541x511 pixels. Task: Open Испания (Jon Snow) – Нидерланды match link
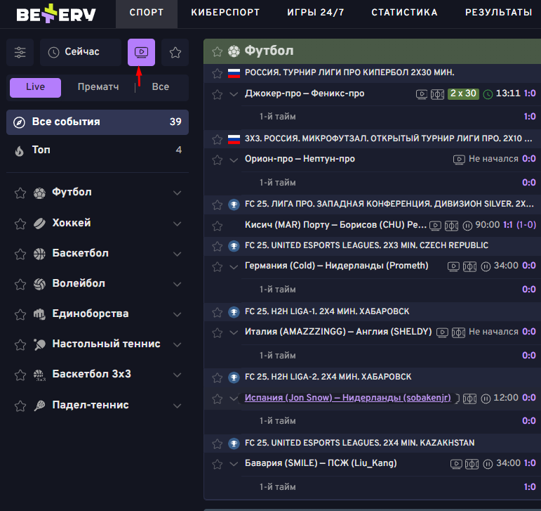click(x=348, y=398)
